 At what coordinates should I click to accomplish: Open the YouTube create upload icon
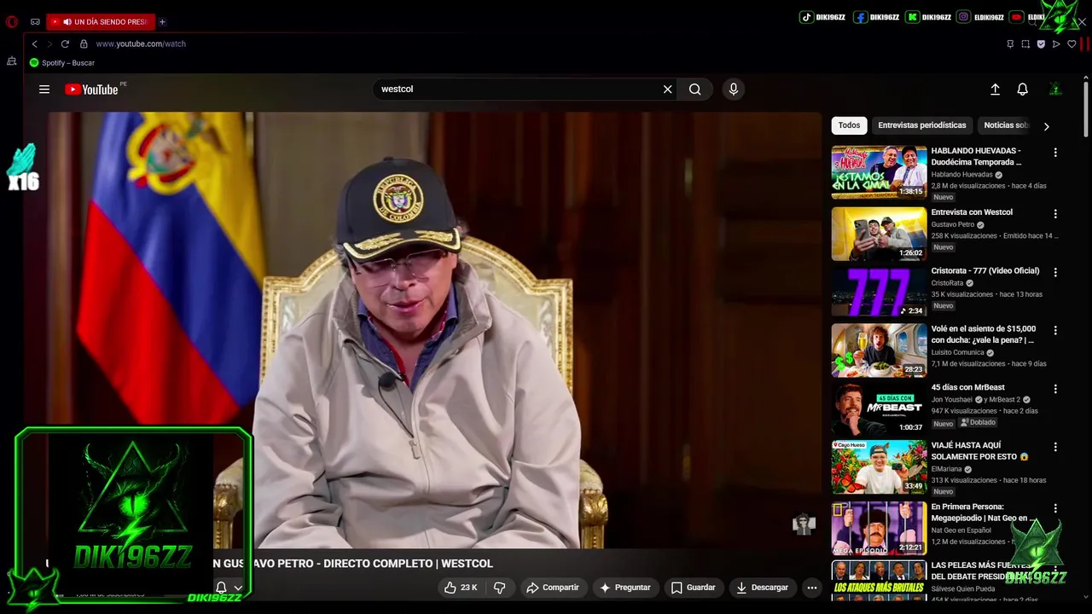coord(995,89)
